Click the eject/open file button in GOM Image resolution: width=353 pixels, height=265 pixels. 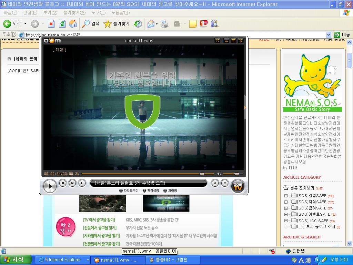[215, 183]
